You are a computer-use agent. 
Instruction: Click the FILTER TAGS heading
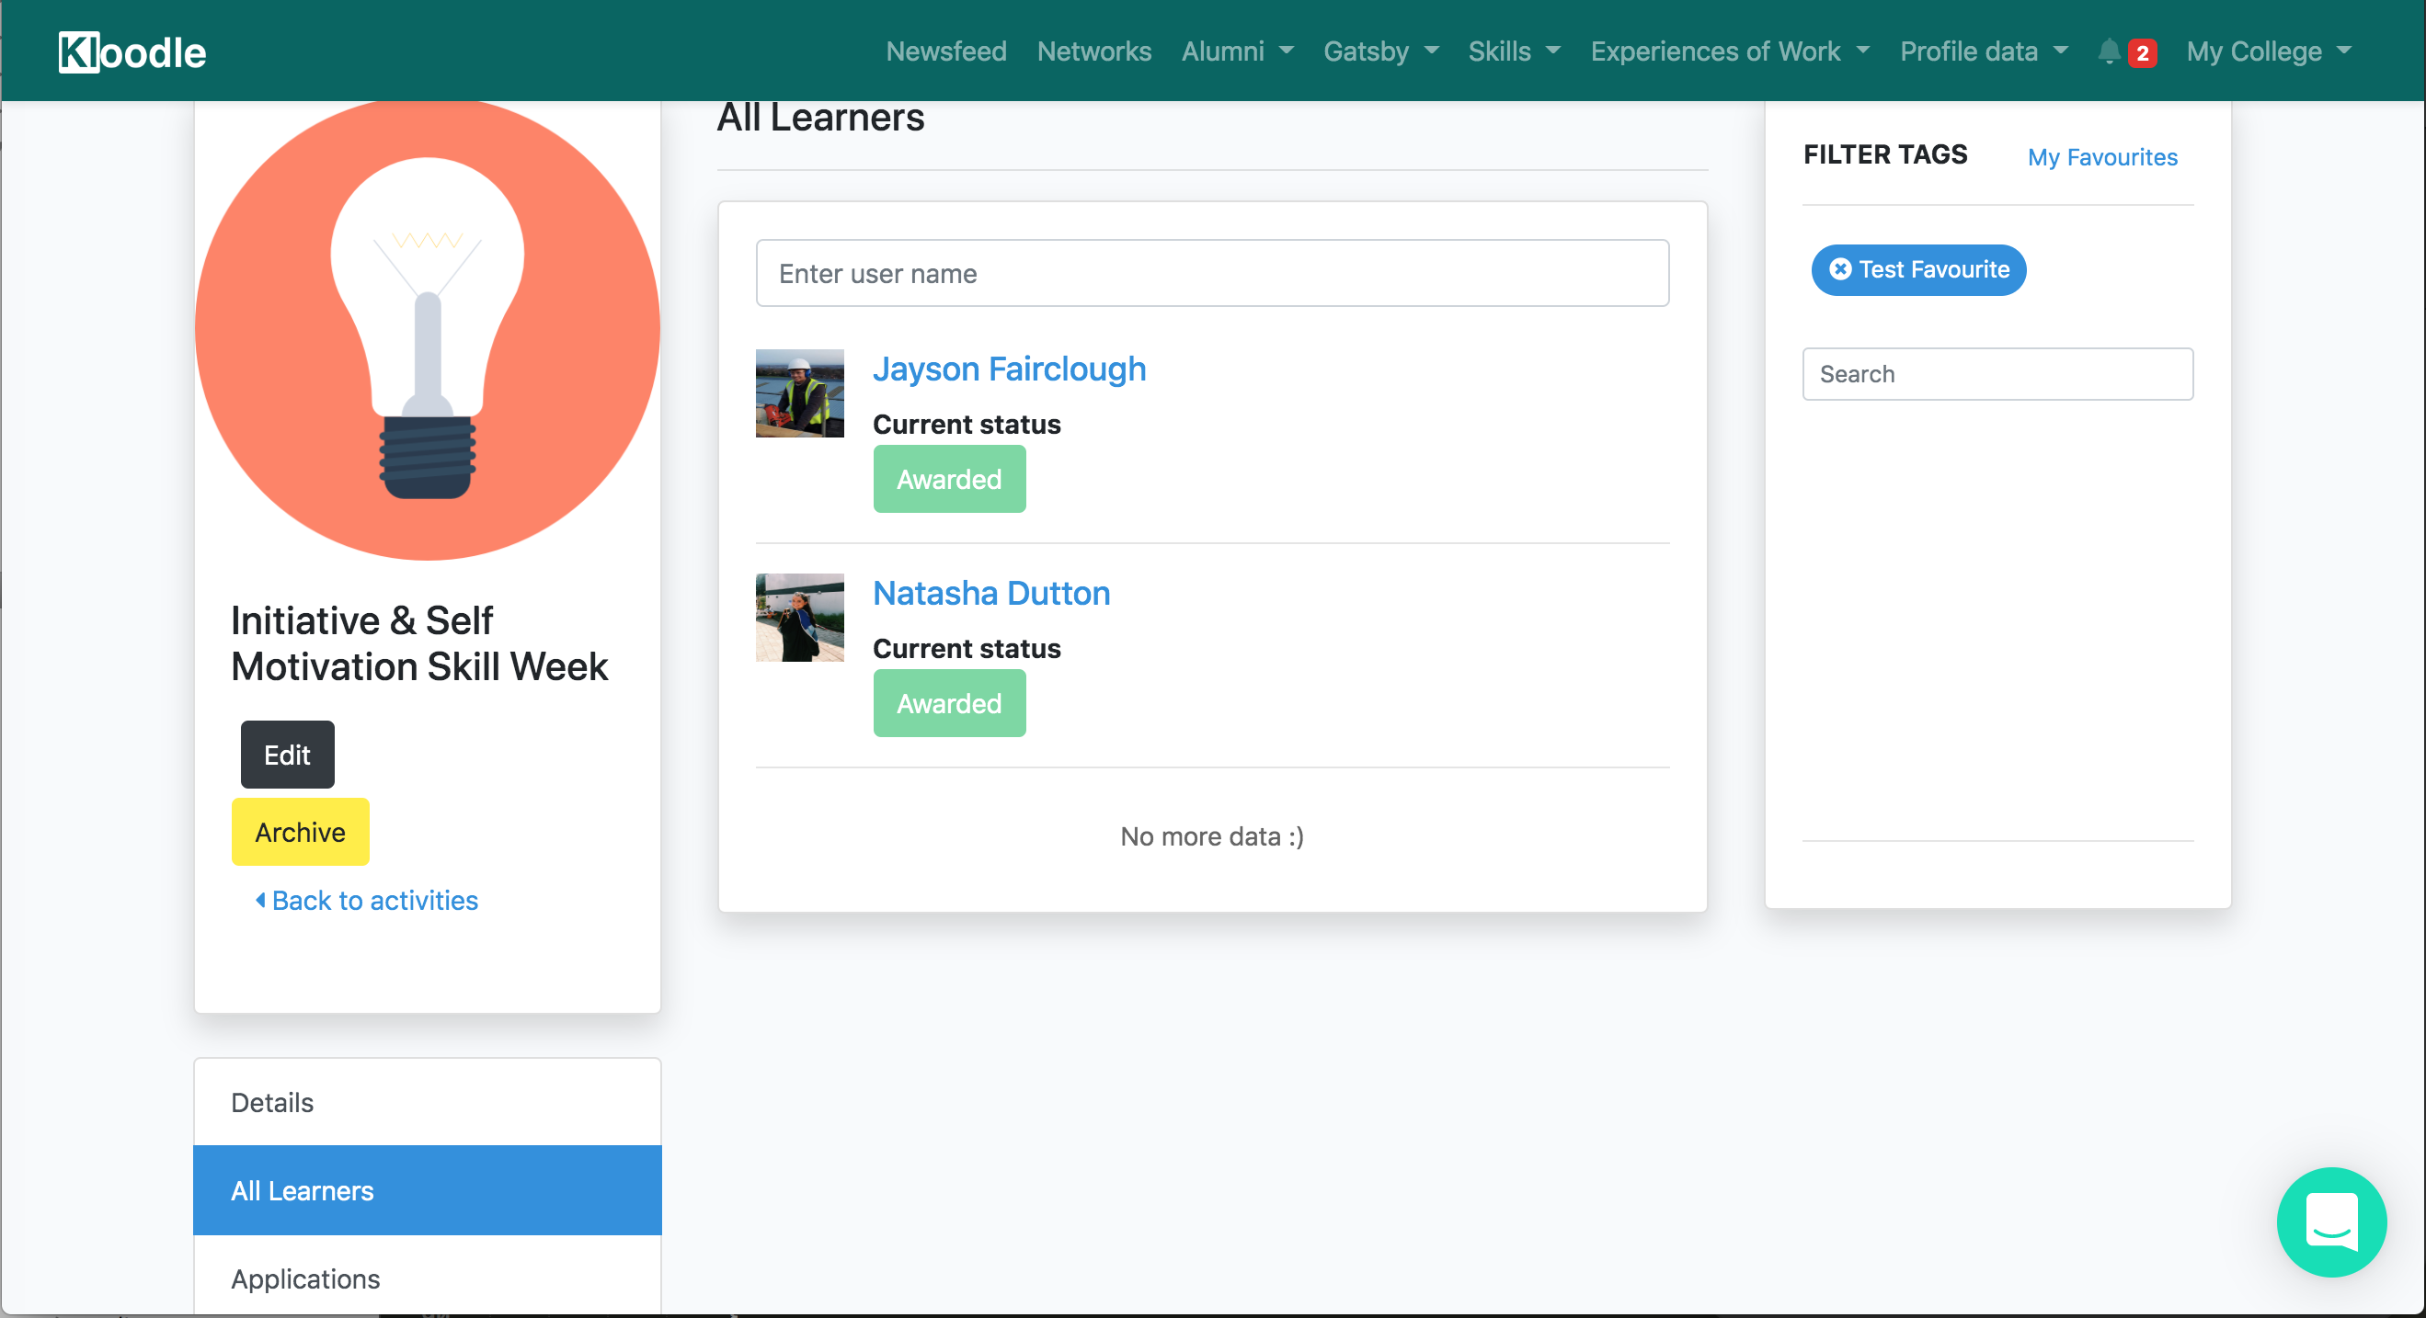1884,154
